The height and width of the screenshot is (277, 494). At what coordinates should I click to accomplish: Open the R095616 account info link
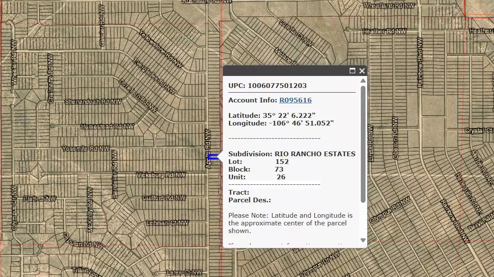point(295,100)
